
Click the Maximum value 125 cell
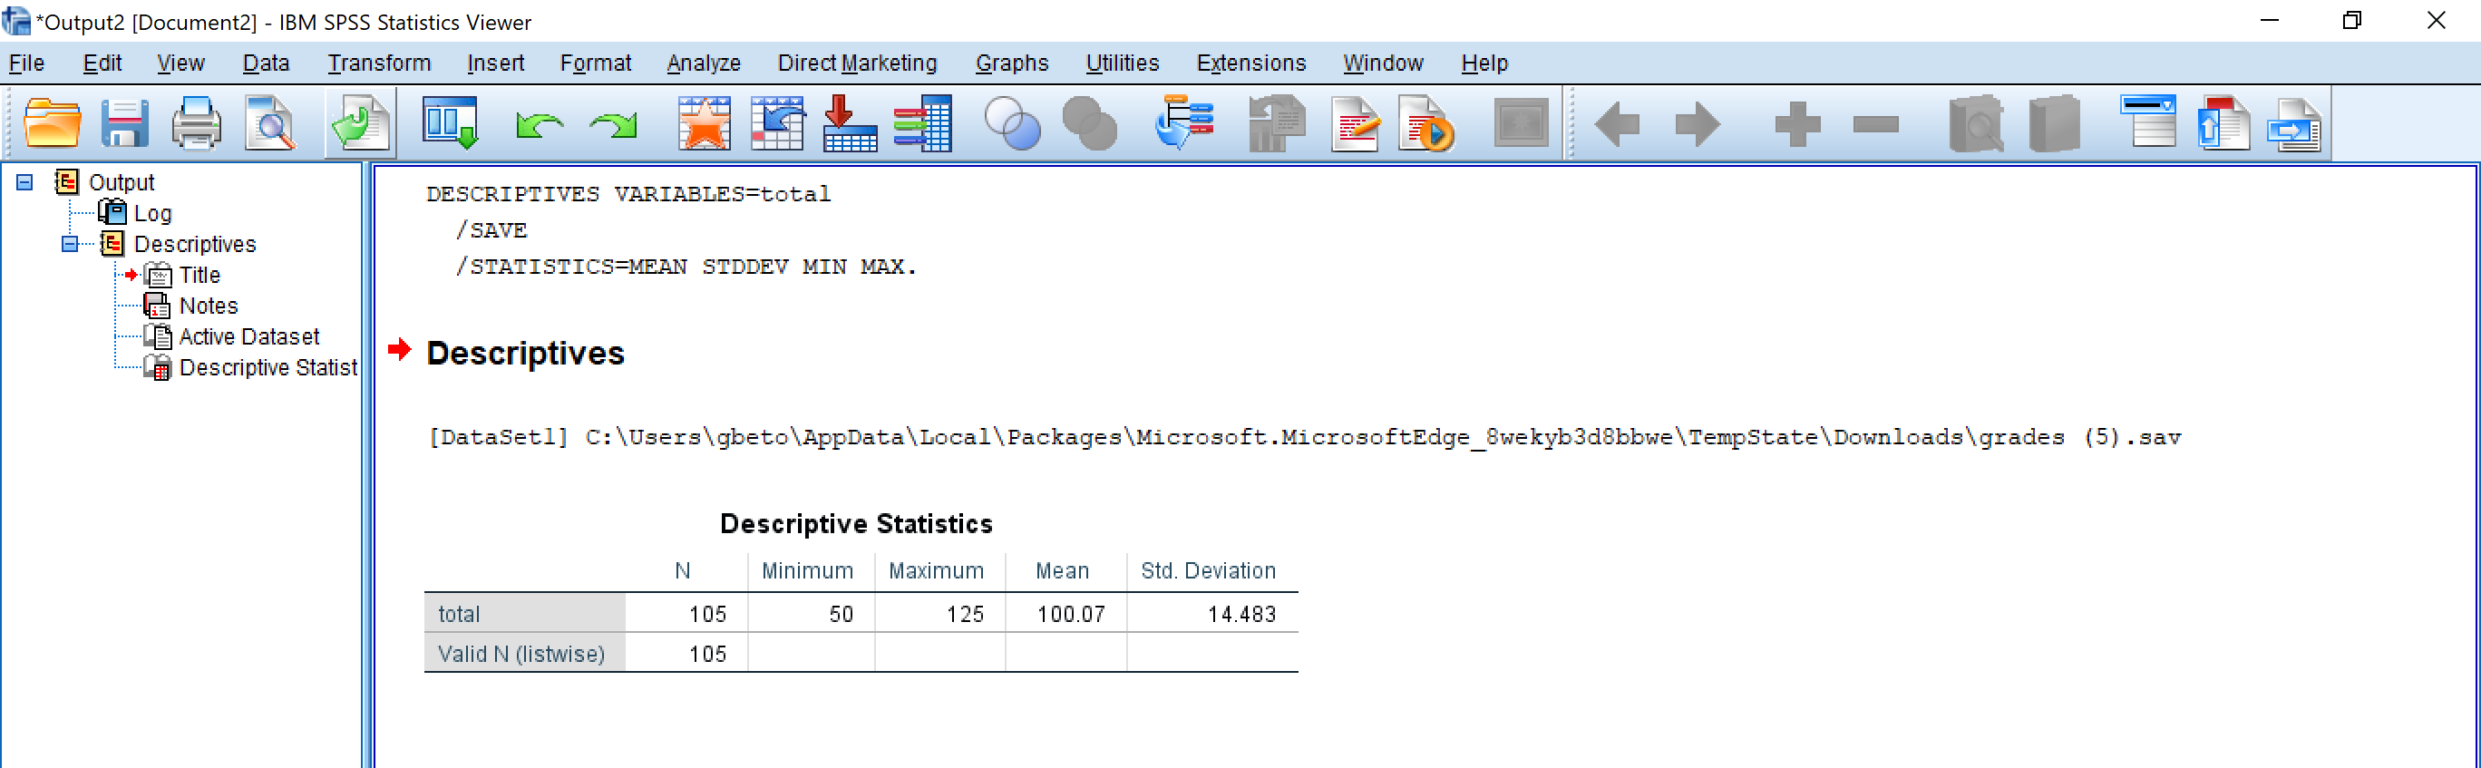[964, 614]
